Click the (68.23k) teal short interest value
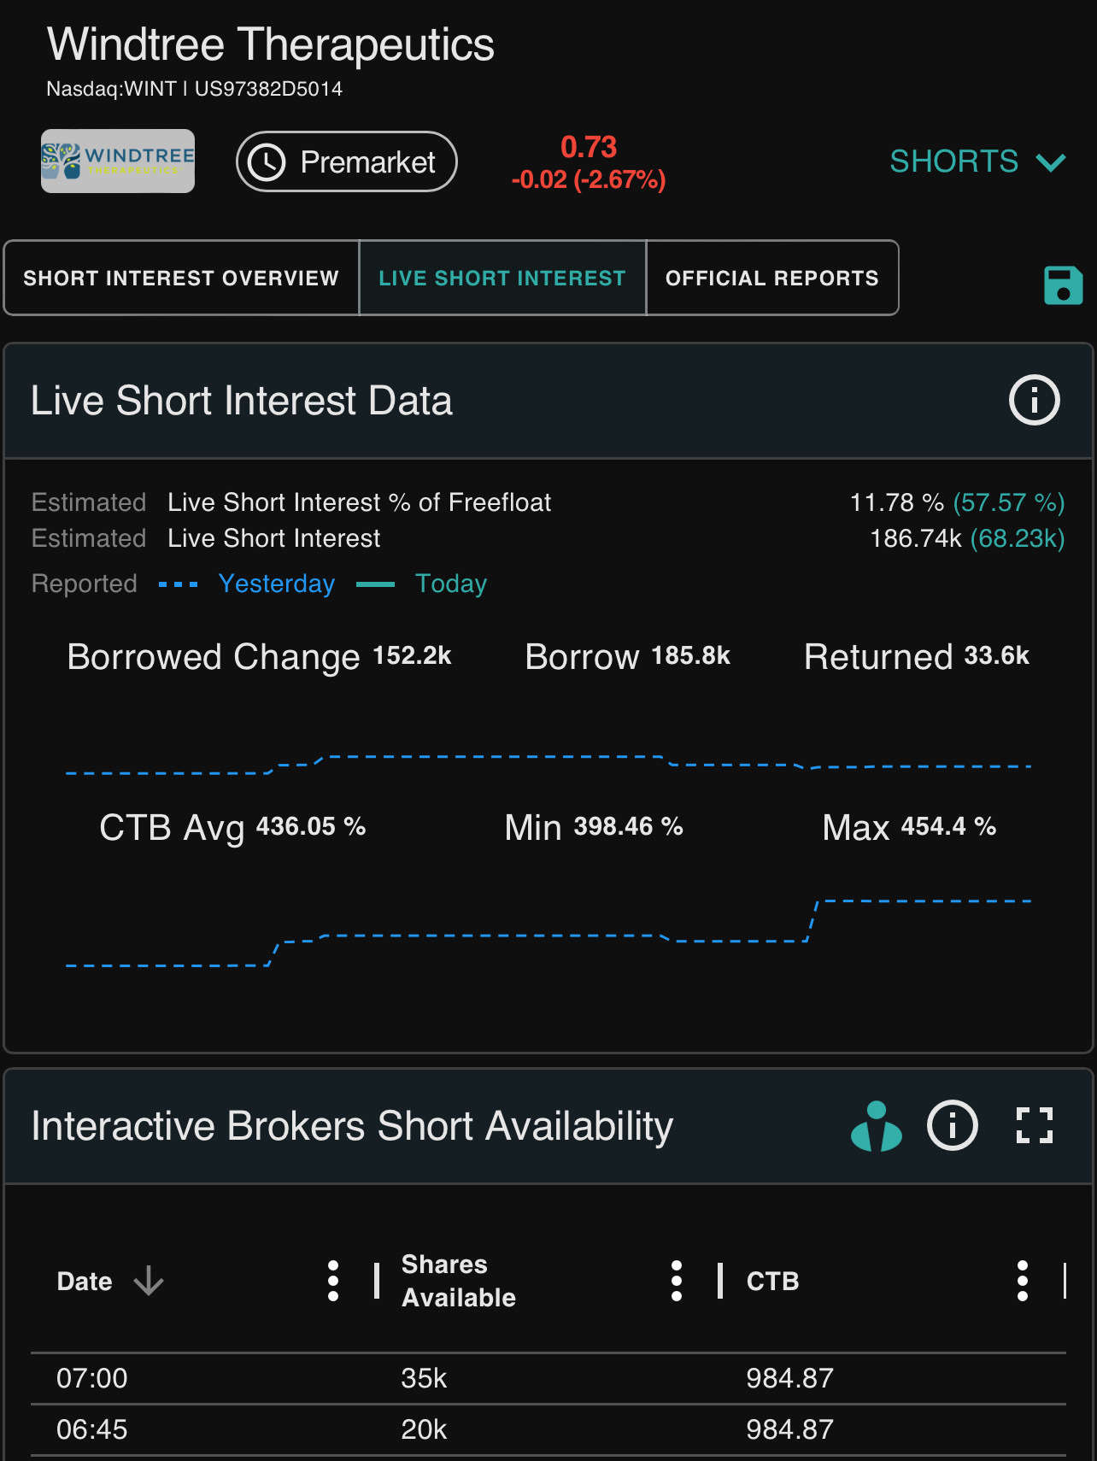1097x1461 pixels. (1017, 538)
